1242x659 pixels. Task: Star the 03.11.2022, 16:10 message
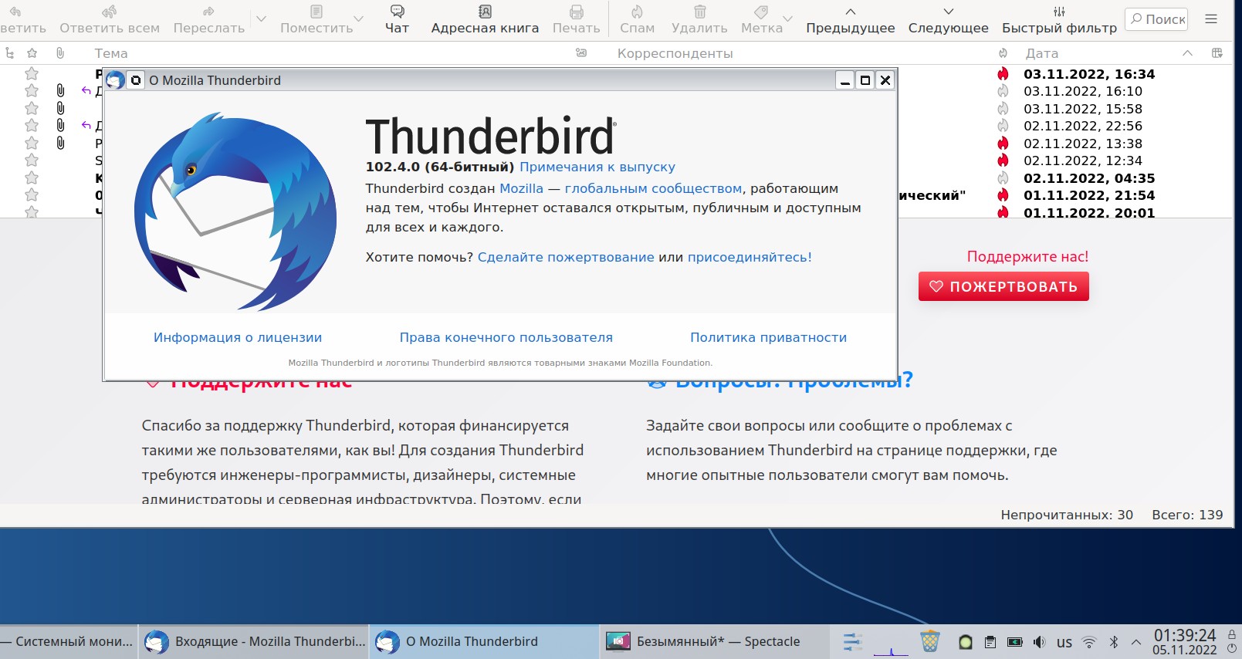[32, 91]
